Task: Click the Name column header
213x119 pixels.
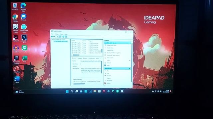Action: tap(74, 41)
